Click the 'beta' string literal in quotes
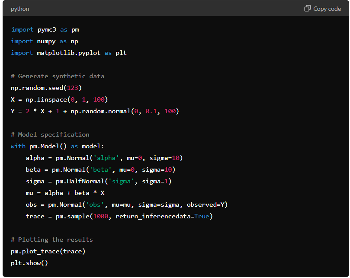This screenshot has width=350, height=278. [100, 169]
